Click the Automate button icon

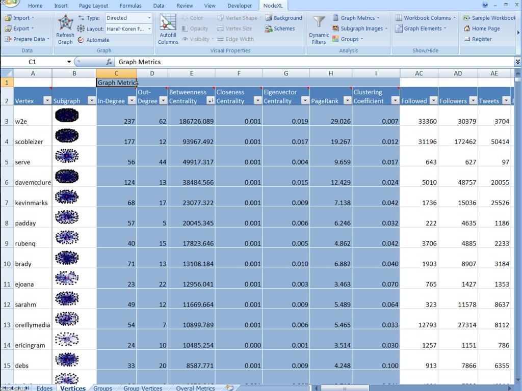pyautogui.click(x=81, y=40)
